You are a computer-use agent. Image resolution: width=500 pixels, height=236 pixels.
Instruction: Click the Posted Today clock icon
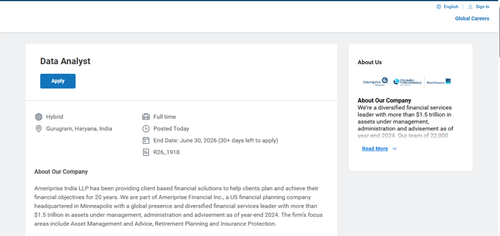click(x=146, y=129)
